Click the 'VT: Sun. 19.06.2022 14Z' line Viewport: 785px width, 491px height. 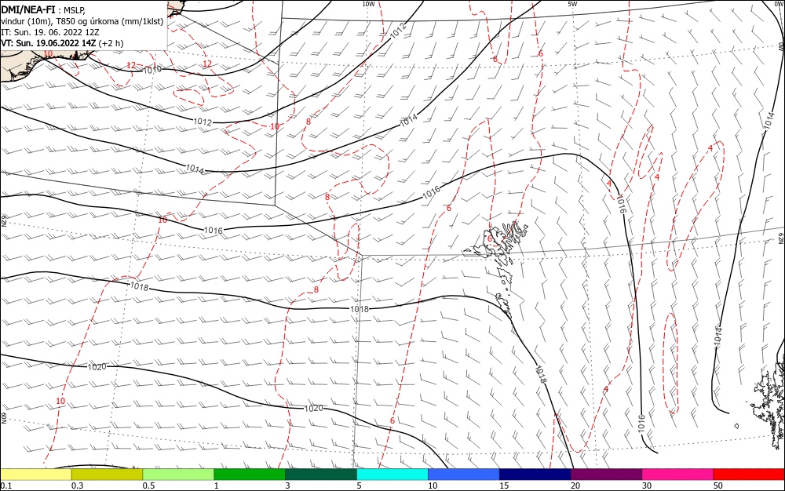[62, 43]
